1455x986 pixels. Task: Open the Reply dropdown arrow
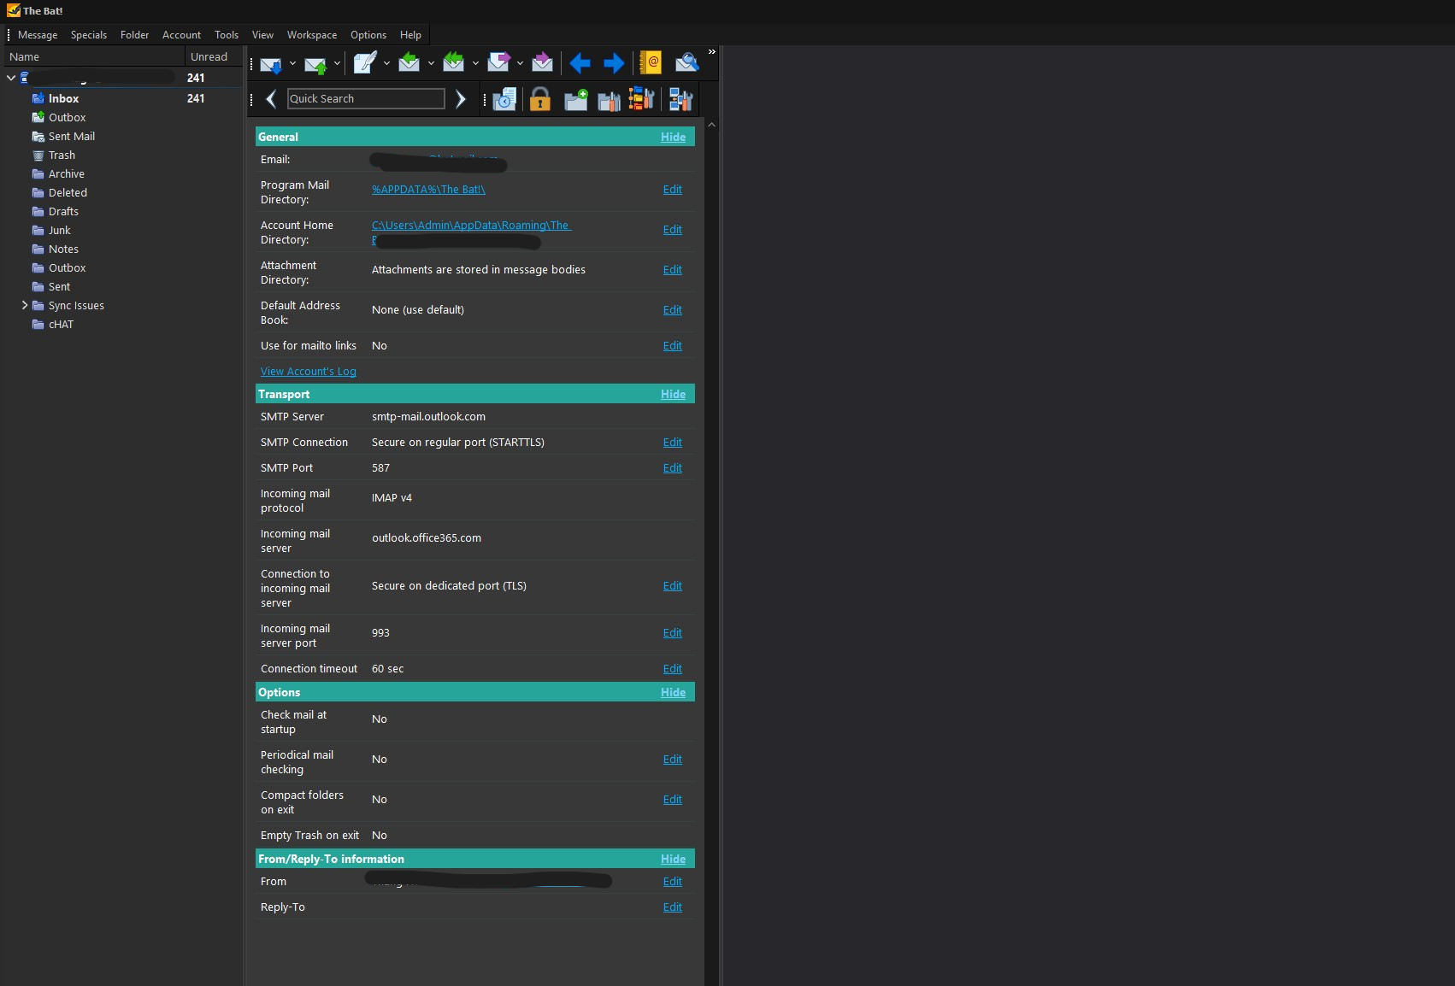[x=431, y=63]
